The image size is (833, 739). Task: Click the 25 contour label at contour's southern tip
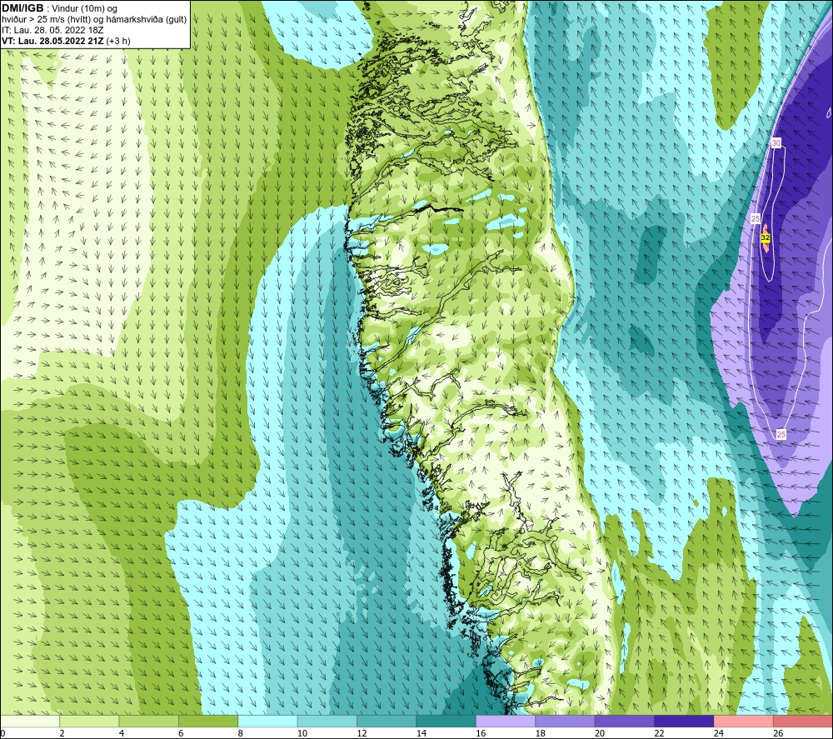click(781, 434)
